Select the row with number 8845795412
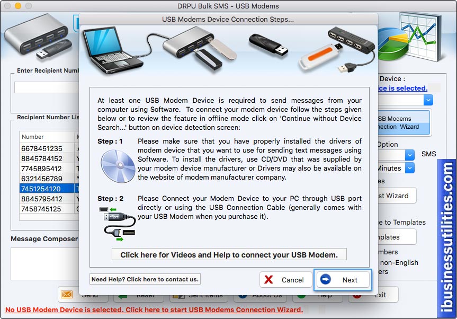Image resolution: width=457 pixels, height=319 pixels. (x=49, y=199)
